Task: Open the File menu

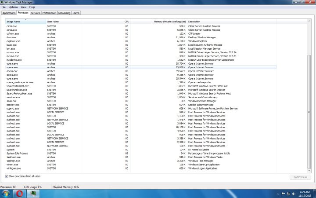Action: pyautogui.click(x=4, y=7)
